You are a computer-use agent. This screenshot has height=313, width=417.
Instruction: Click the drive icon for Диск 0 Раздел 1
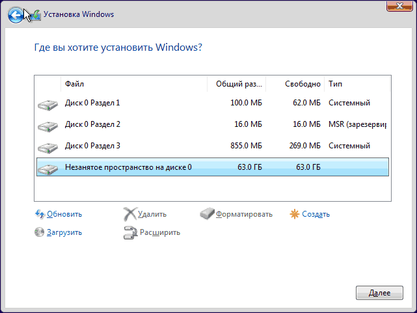click(47, 105)
